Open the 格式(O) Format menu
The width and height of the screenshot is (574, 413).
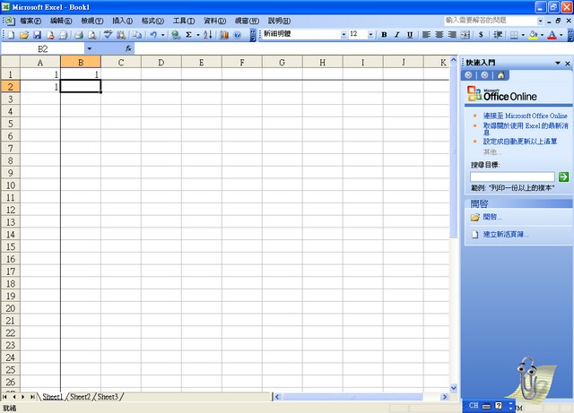coord(152,21)
